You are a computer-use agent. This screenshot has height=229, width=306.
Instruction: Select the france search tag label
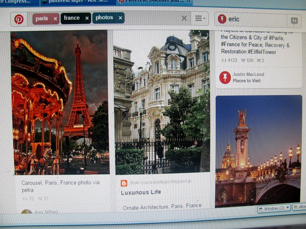(x=72, y=18)
